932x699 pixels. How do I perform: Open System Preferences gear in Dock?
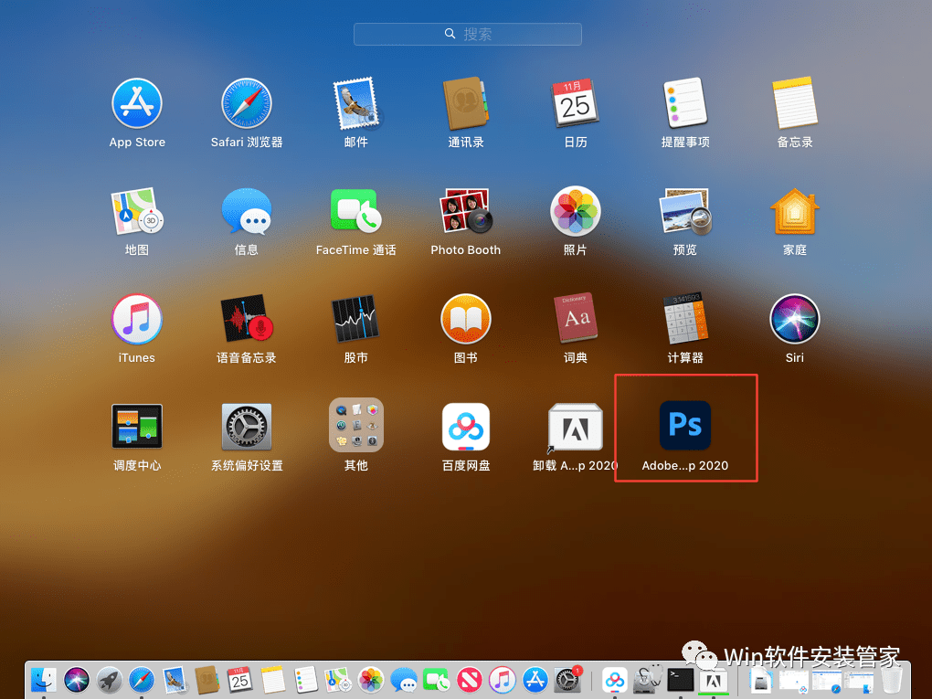click(567, 680)
